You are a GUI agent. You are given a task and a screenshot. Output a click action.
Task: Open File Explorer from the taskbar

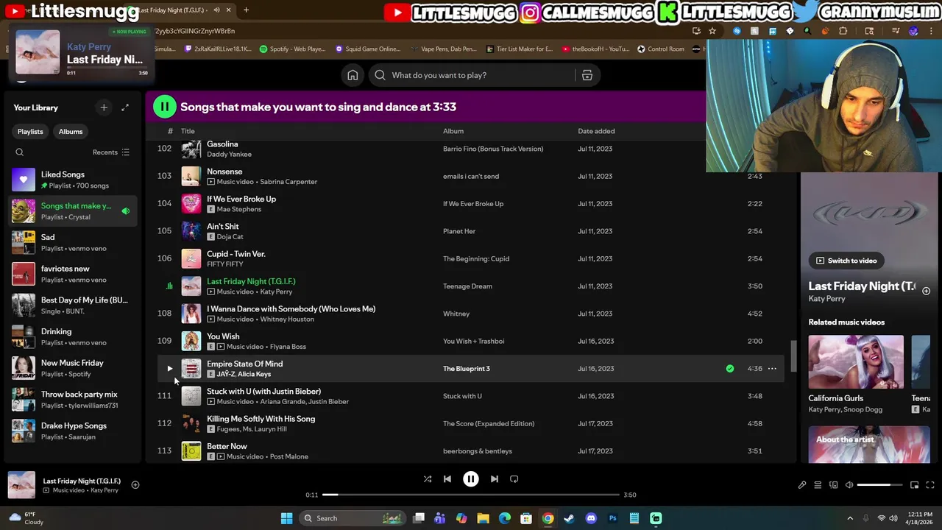pyautogui.click(x=483, y=518)
